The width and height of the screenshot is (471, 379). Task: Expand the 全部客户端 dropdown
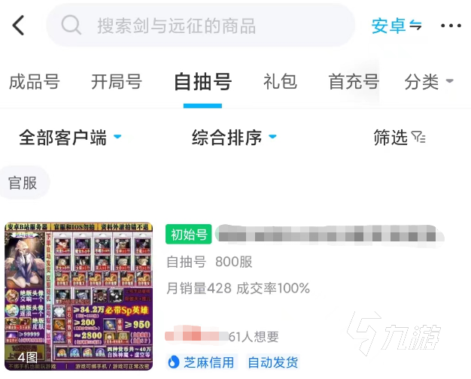(70, 138)
